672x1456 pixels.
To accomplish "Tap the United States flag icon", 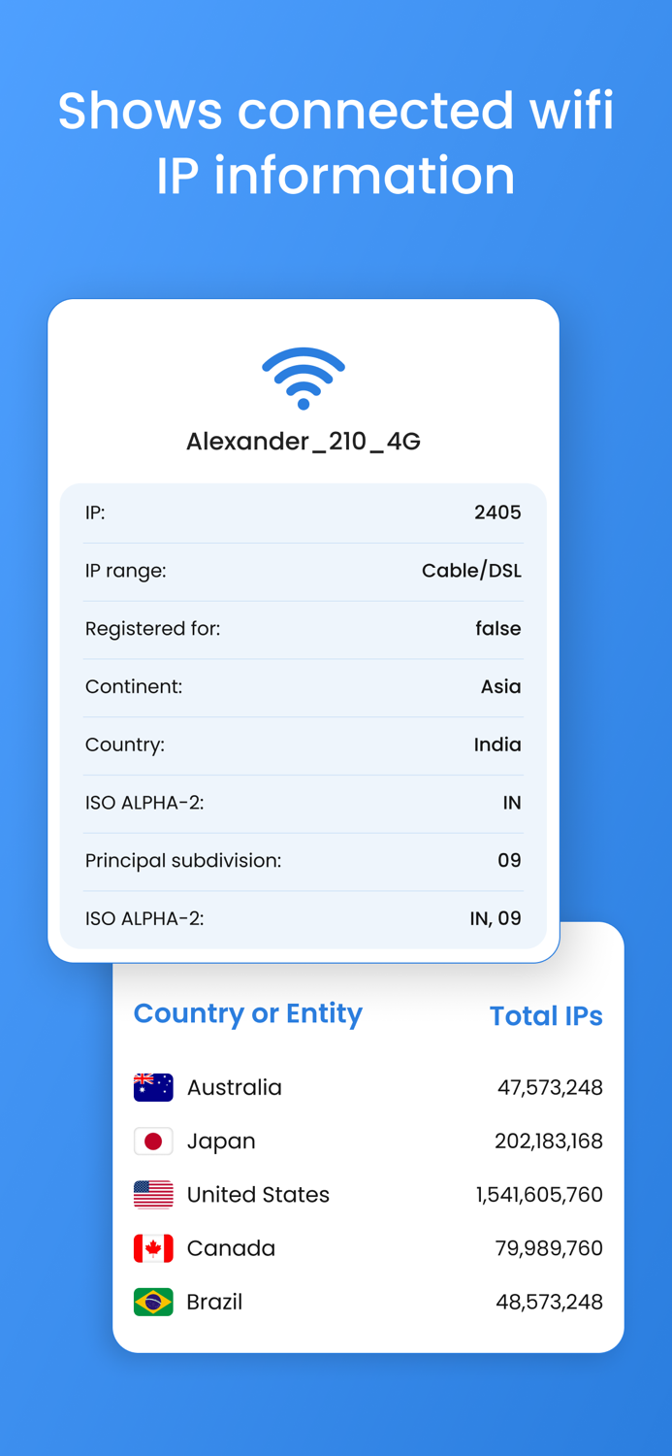I will tap(153, 1194).
